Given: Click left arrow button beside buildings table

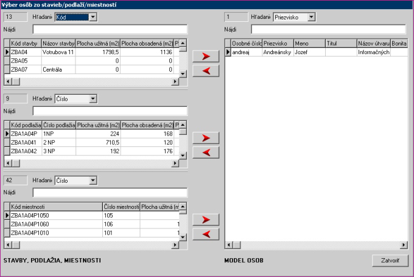Looking at the screenshot, I should pos(205,71).
